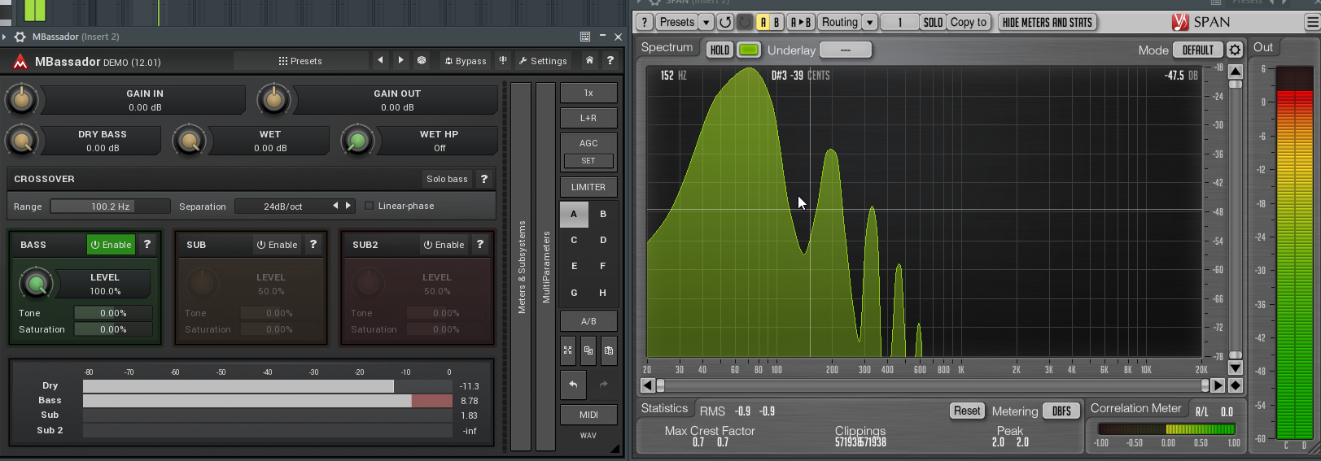The width and height of the screenshot is (1321, 461).
Task: Select next Separation value arrow
Action: 348,206
